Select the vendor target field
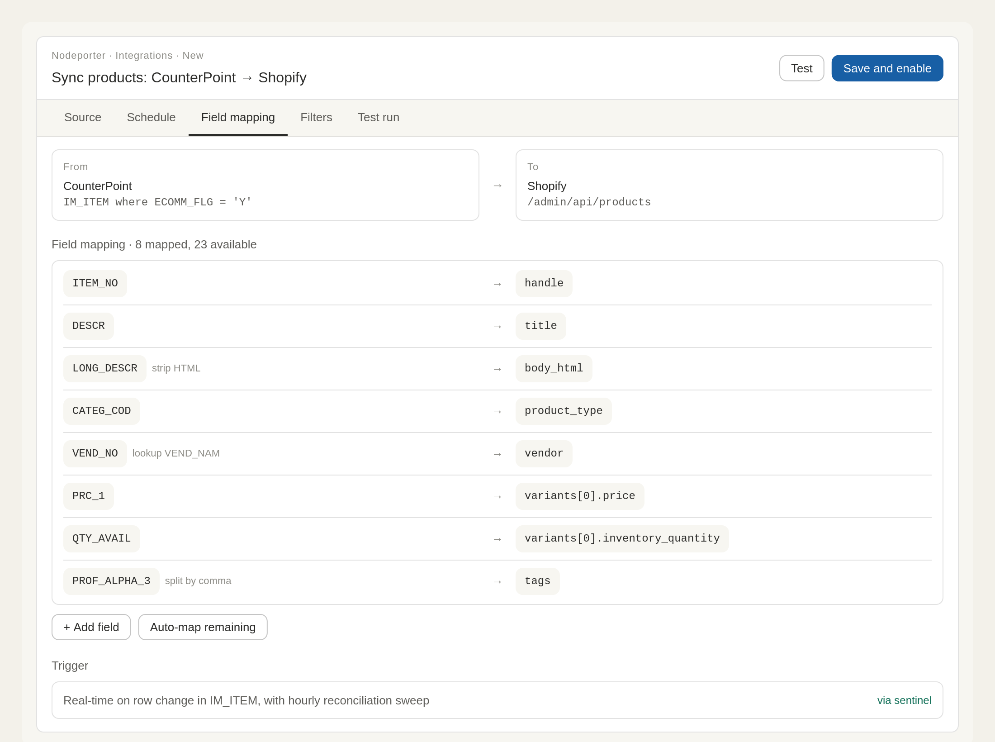The height and width of the screenshot is (742, 995). 544,453
